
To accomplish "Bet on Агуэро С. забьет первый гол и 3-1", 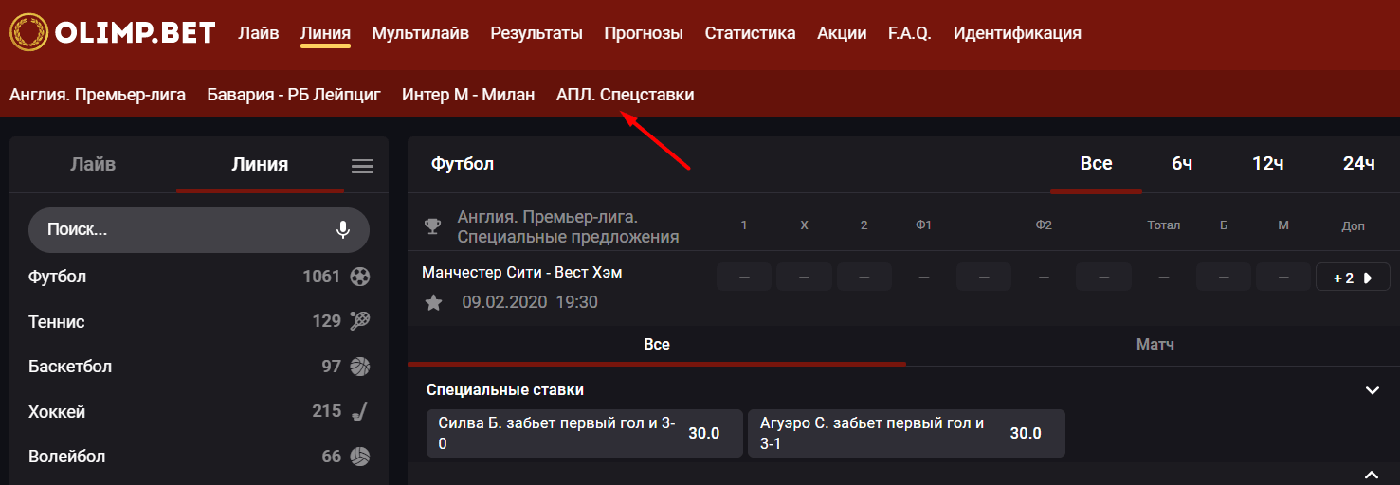I will [x=906, y=433].
